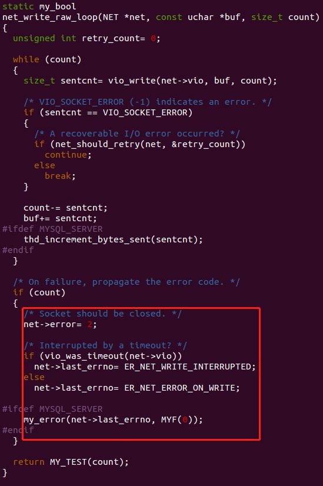Click the count-= sentcnt line

[65, 208]
